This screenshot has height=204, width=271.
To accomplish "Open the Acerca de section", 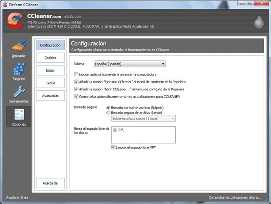I will (50, 183).
